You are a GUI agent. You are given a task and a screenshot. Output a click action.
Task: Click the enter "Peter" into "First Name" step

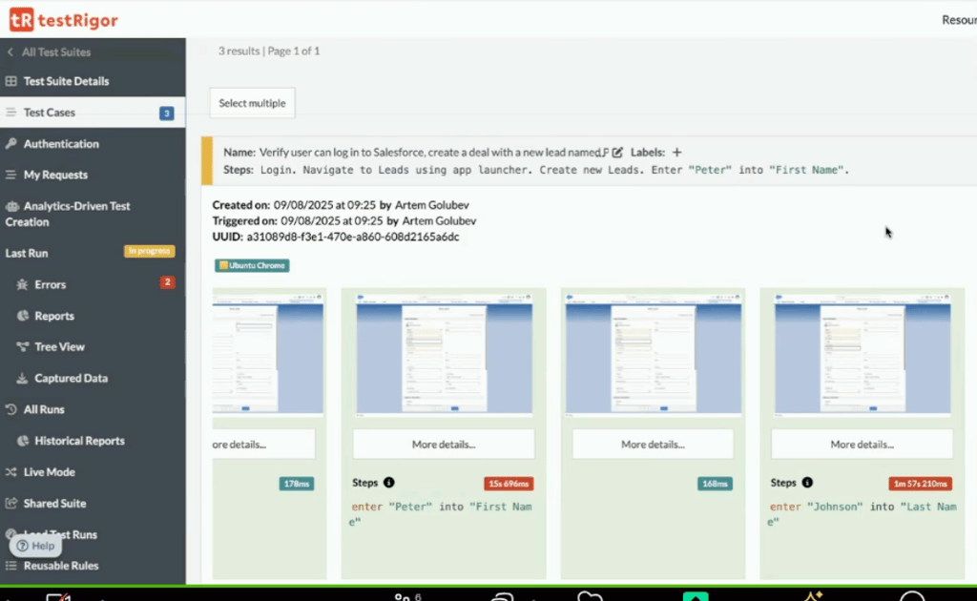pyautogui.click(x=441, y=514)
